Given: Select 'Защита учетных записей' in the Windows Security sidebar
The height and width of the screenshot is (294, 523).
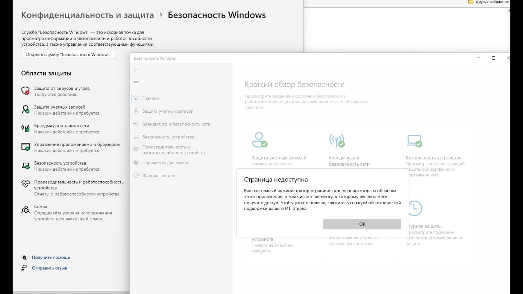Looking at the screenshot, I should [168, 111].
